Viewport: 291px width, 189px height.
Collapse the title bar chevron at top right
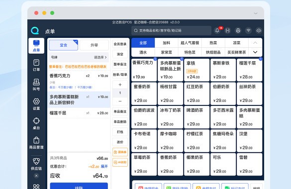(x=256, y=13)
